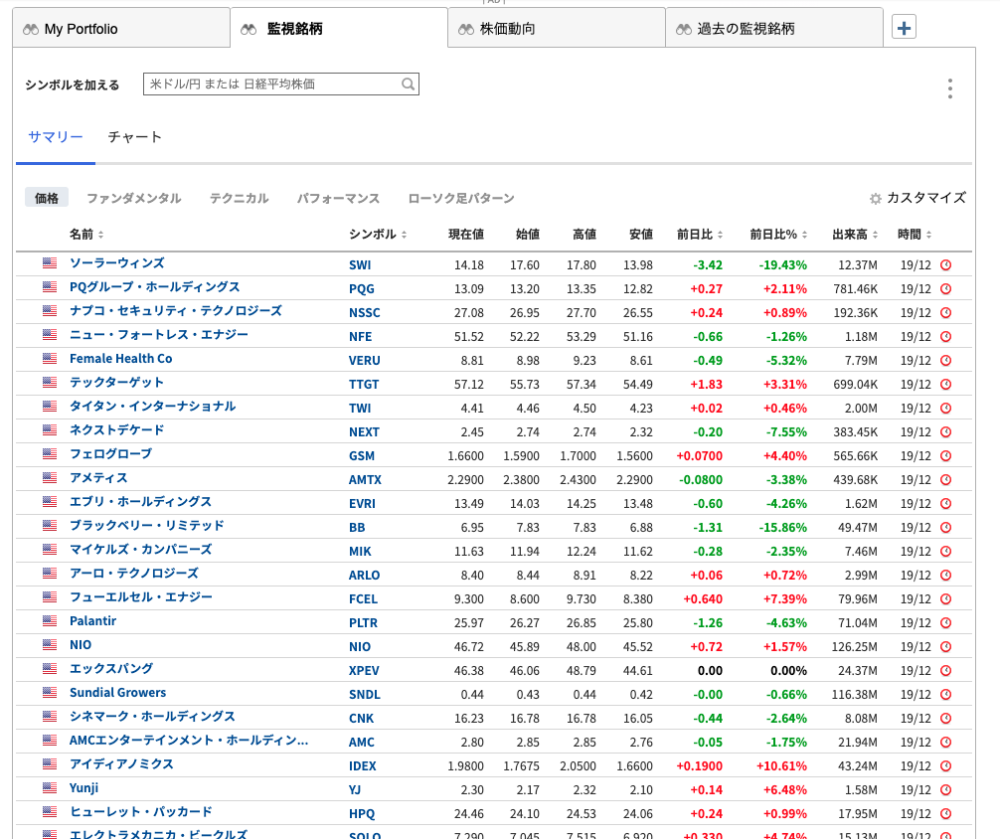The height and width of the screenshot is (839, 1000).
Task: Click clock icon in BB row
Action: tap(945, 528)
